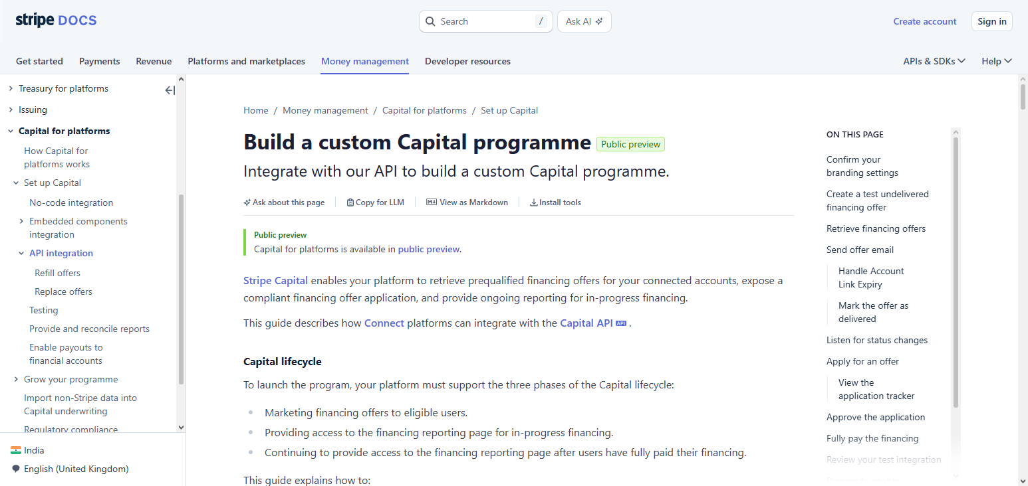Open Provide and reconcile reports
The height and width of the screenshot is (486, 1028).
(89, 329)
